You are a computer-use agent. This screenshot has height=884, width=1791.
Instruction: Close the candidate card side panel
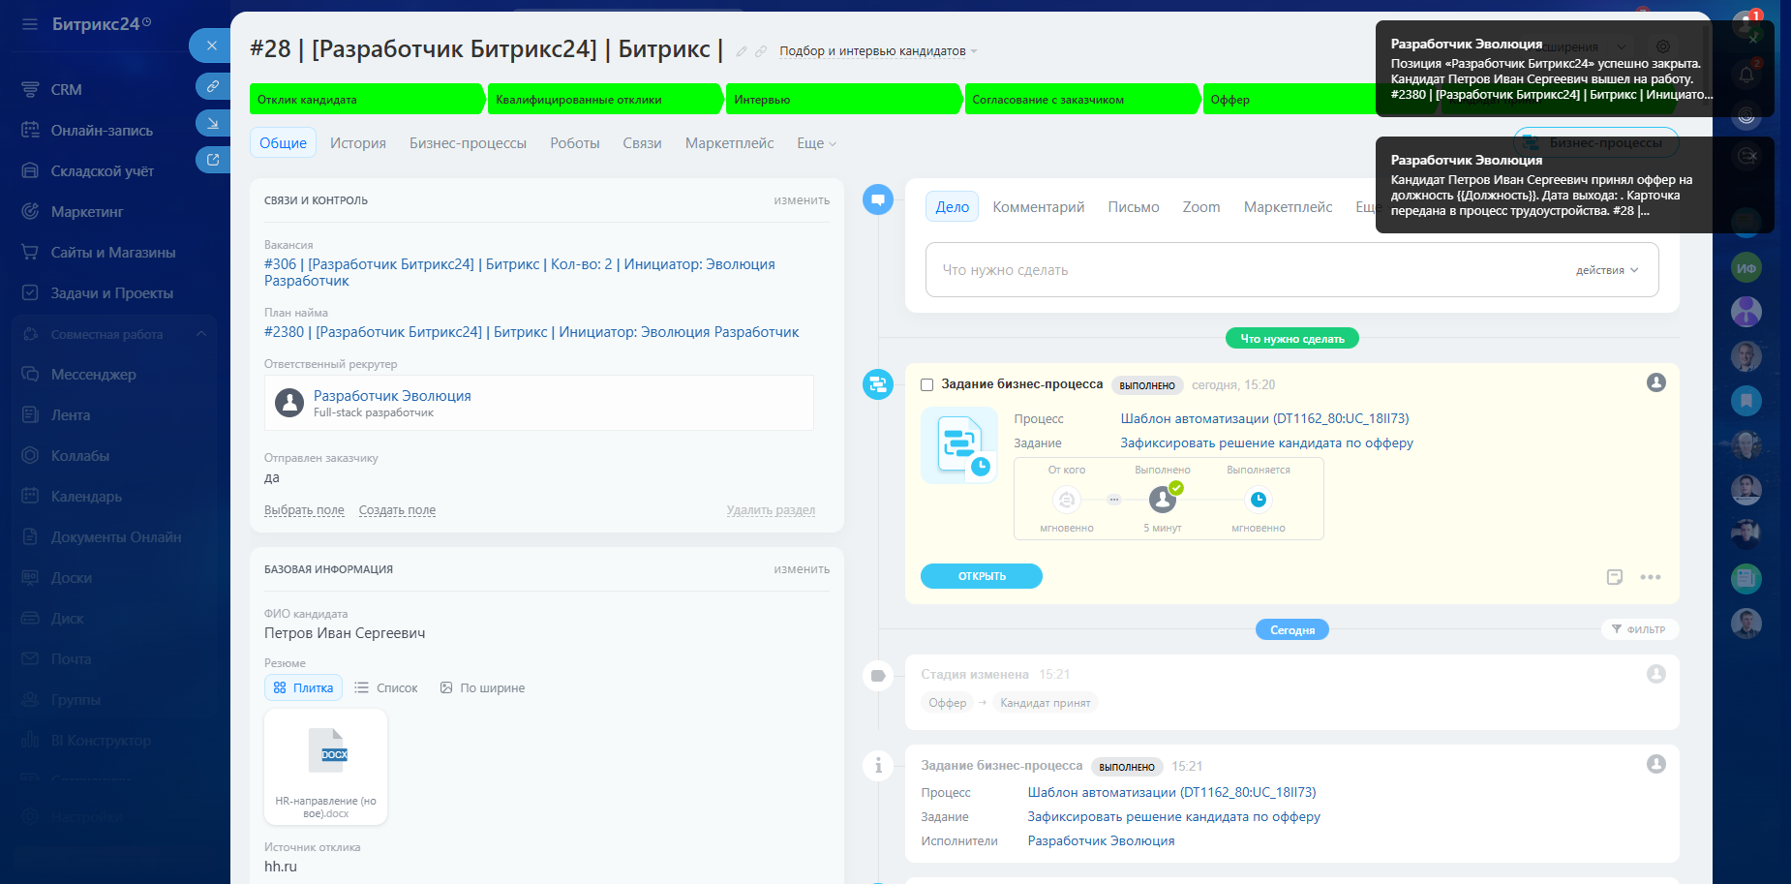point(211,46)
